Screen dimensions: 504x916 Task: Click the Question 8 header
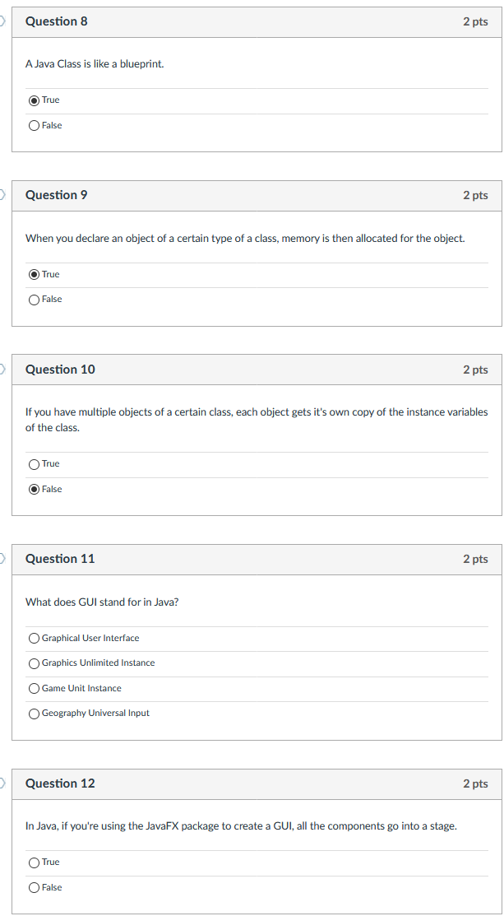click(56, 21)
